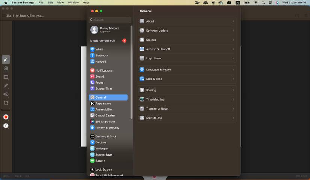Select the arrow tool in Skitch toolbar
This screenshot has height=180, width=310.
coord(6,59)
